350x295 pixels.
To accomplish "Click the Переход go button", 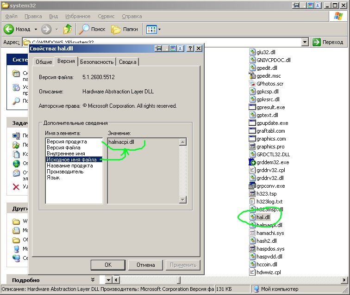I will coord(328,42).
